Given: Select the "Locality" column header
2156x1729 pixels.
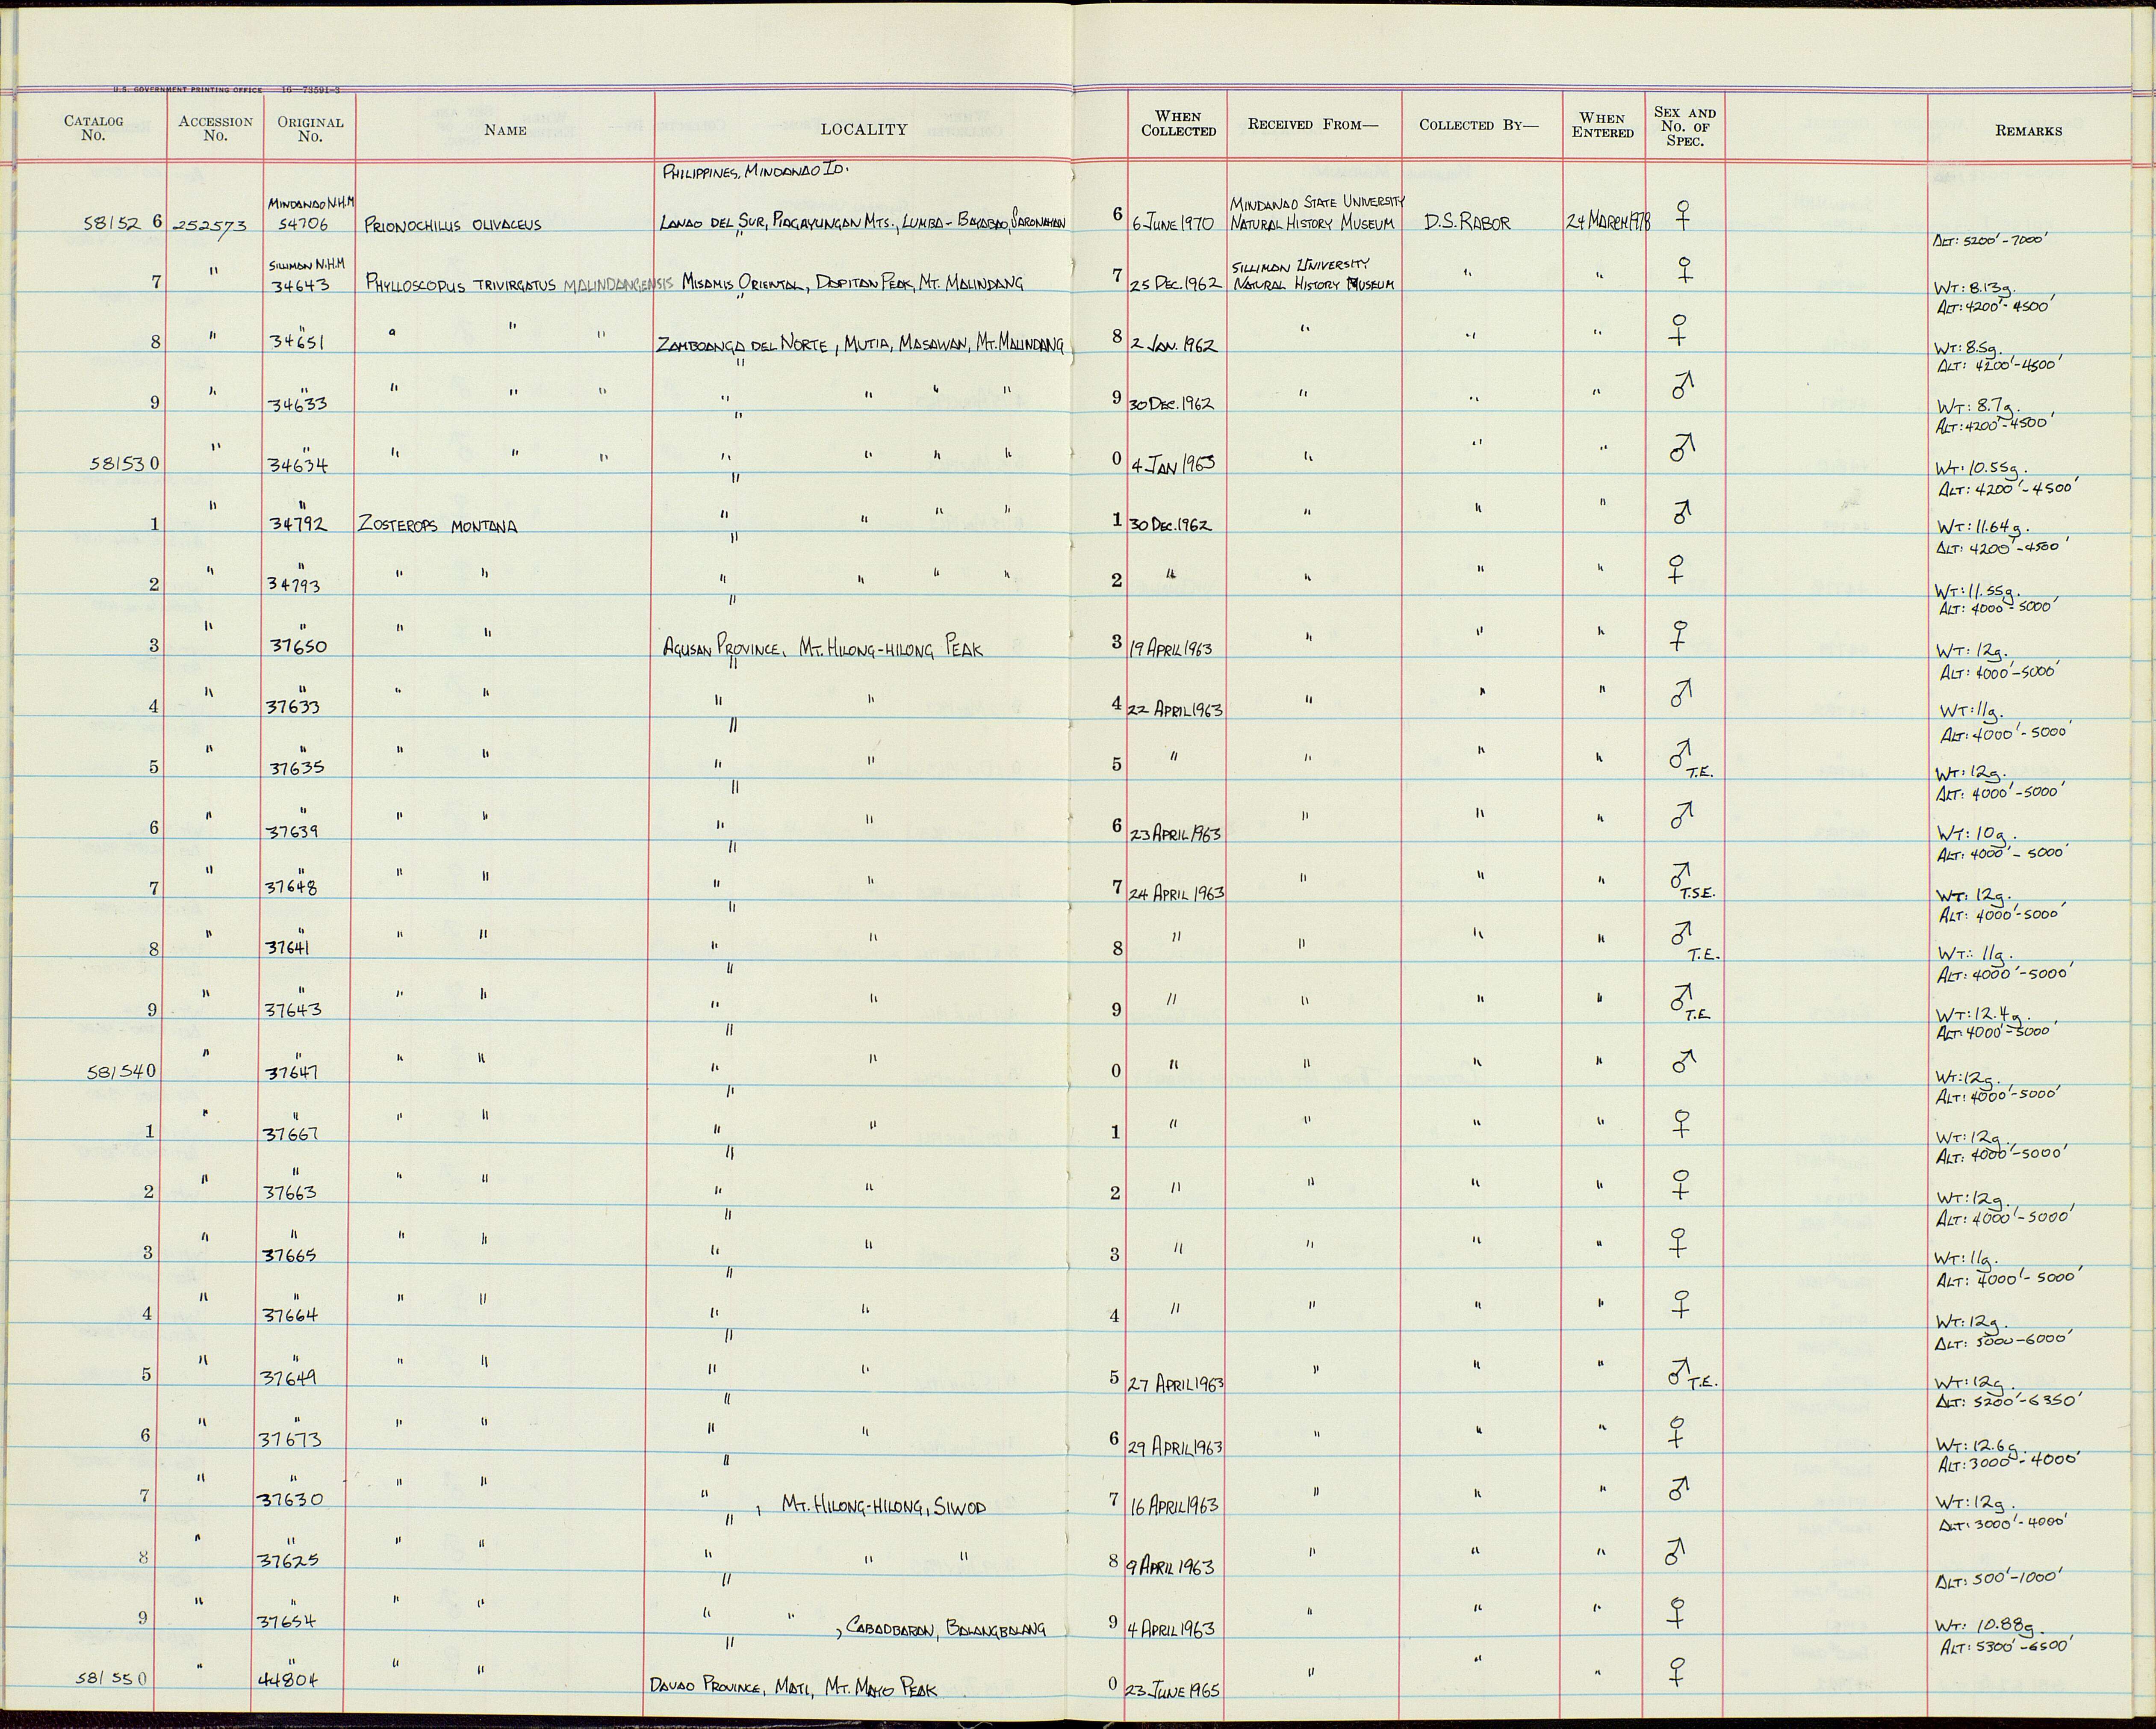Looking at the screenshot, I should 864,129.
